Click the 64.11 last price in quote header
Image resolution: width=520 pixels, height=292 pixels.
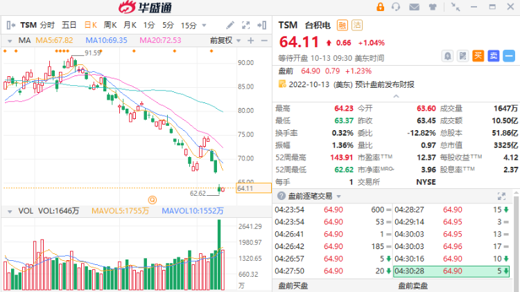coord(299,42)
